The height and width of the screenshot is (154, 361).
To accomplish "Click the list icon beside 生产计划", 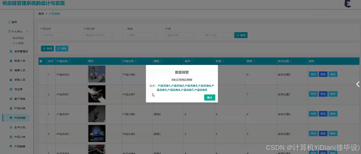I will 11,127.
